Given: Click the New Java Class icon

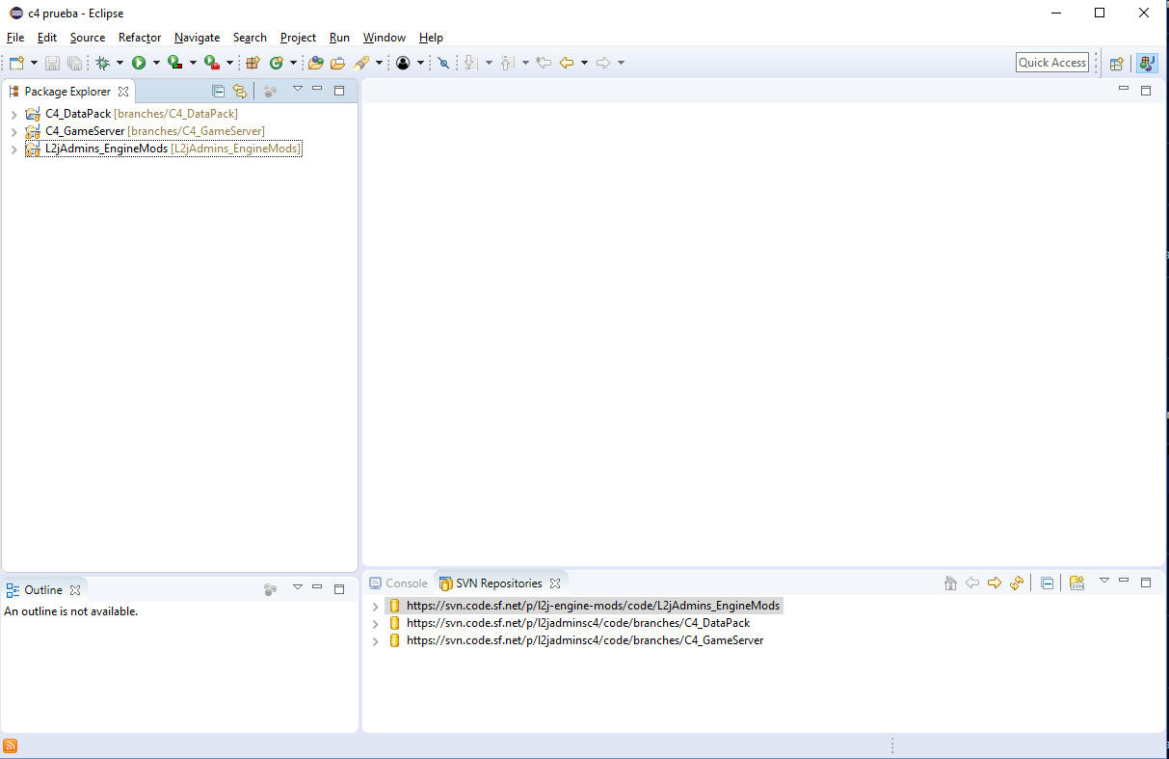Looking at the screenshot, I should pyautogui.click(x=277, y=63).
